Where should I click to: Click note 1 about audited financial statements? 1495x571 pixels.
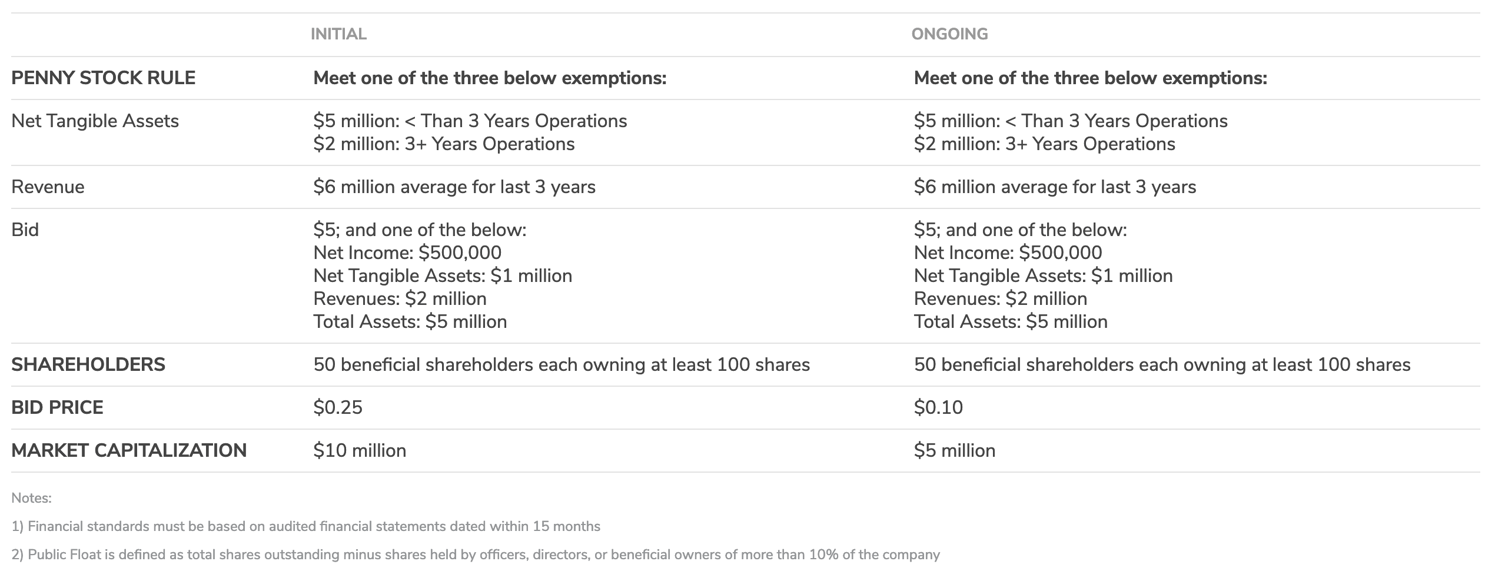tap(305, 526)
